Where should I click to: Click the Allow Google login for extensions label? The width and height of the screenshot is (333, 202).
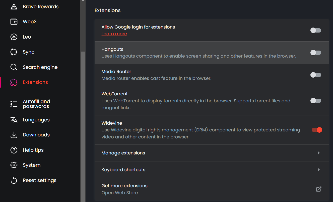point(138,27)
